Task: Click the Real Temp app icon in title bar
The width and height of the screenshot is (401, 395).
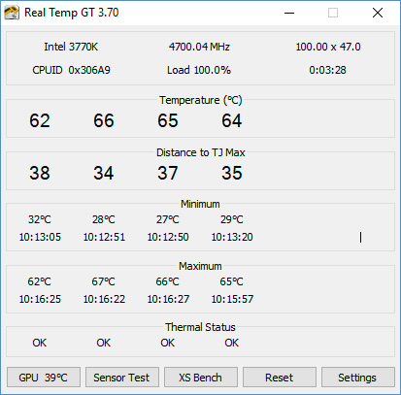Action: click(12, 13)
